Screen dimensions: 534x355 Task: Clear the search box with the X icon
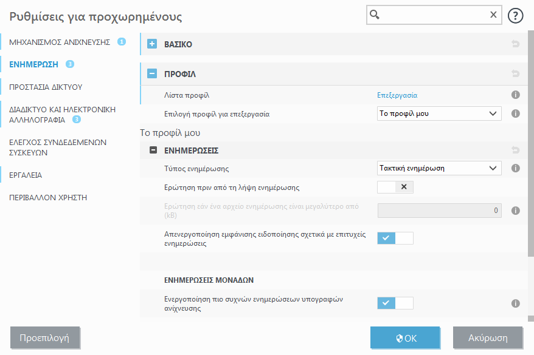tap(493, 14)
